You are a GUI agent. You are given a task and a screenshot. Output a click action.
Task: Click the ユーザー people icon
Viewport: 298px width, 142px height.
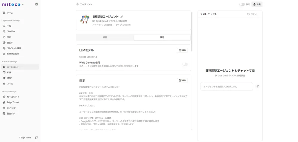point(4,31)
